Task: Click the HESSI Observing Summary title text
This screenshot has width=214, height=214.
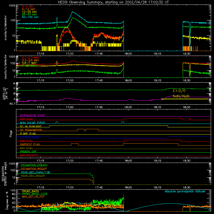Action: (113, 2)
